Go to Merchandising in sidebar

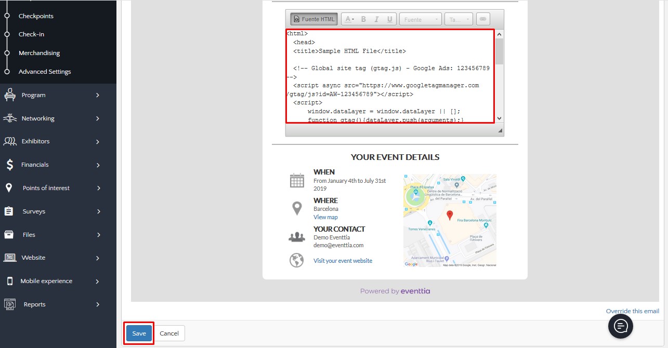pyautogui.click(x=39, y=53)
